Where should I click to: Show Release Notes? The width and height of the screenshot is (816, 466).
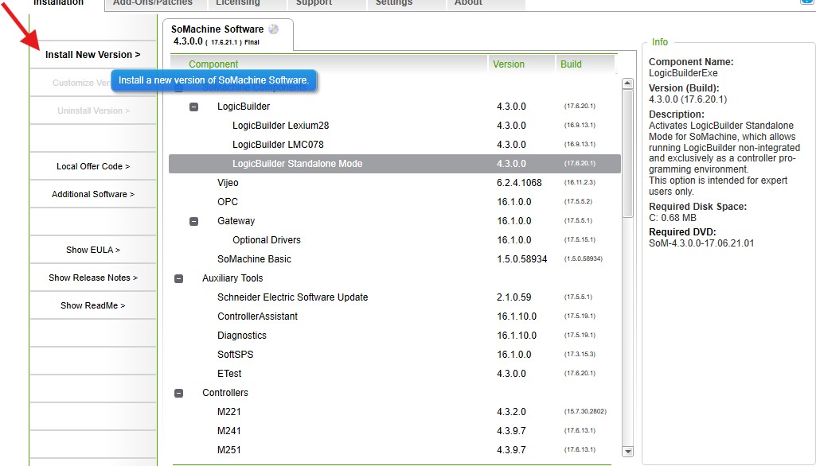pos(93,278)
